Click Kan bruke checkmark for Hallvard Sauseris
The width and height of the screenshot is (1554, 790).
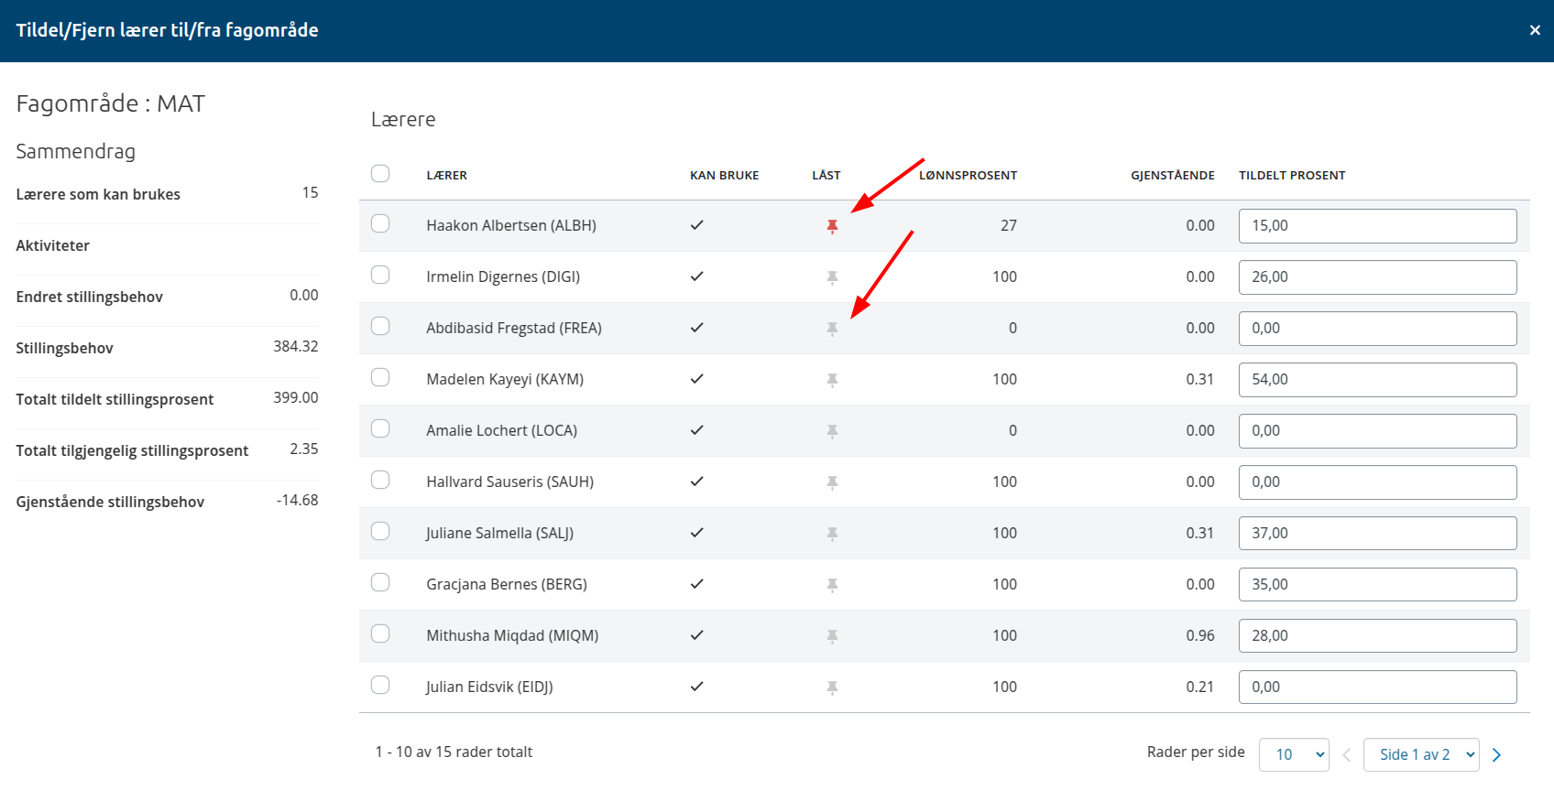(697, 482)
